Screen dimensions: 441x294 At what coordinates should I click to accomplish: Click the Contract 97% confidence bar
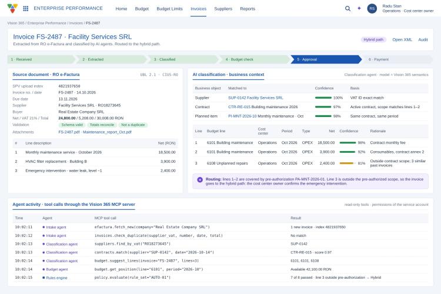[323, 107]
